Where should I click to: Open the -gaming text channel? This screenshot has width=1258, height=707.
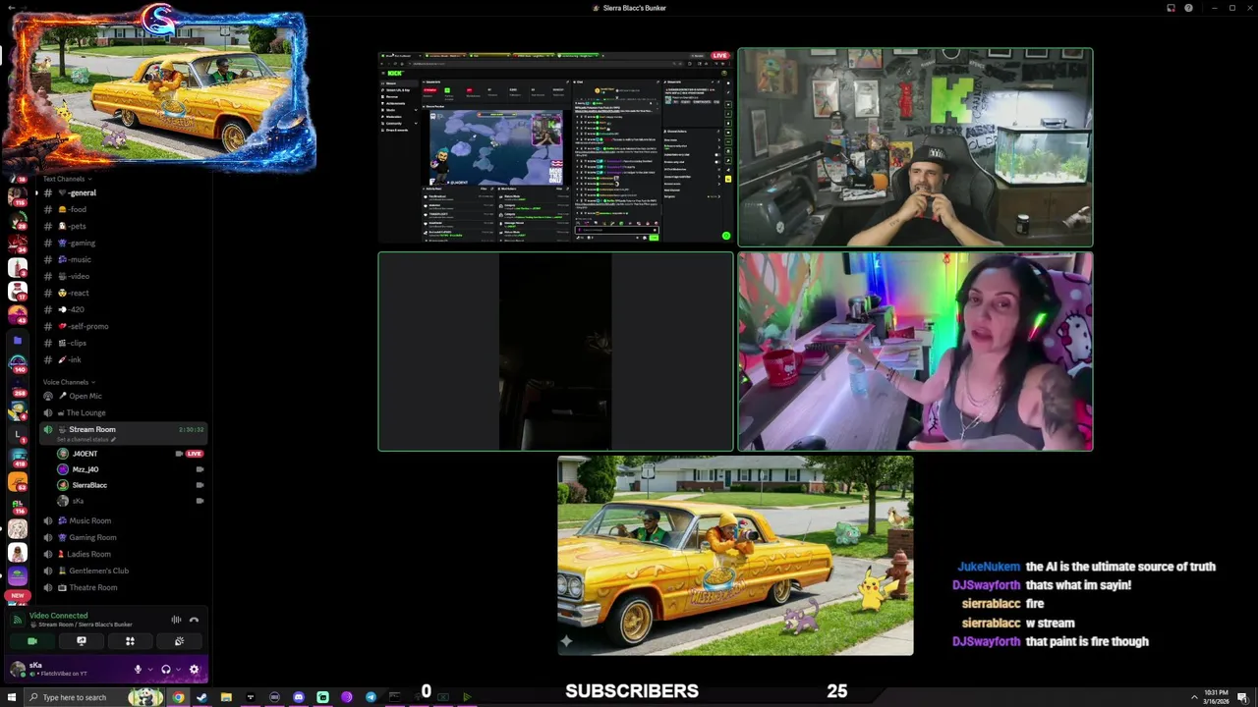click(x=123, y=243)
